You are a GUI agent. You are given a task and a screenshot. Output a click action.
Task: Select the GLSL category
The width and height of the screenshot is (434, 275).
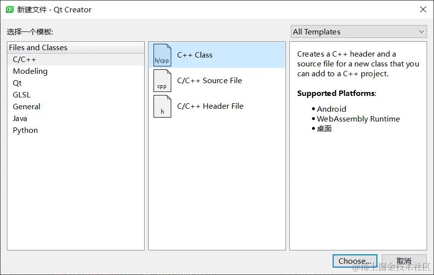click(22, 95)
